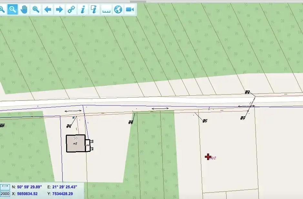Select the zoom in magnifier tool
Screen dimensions: 303x199
(2, 9)
